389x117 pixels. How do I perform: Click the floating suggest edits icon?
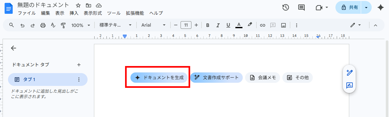349,85
